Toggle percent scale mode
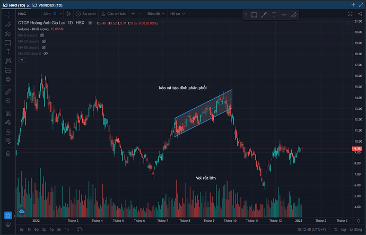This screenshot has height=235, width=366. click(x=336, y=229)
